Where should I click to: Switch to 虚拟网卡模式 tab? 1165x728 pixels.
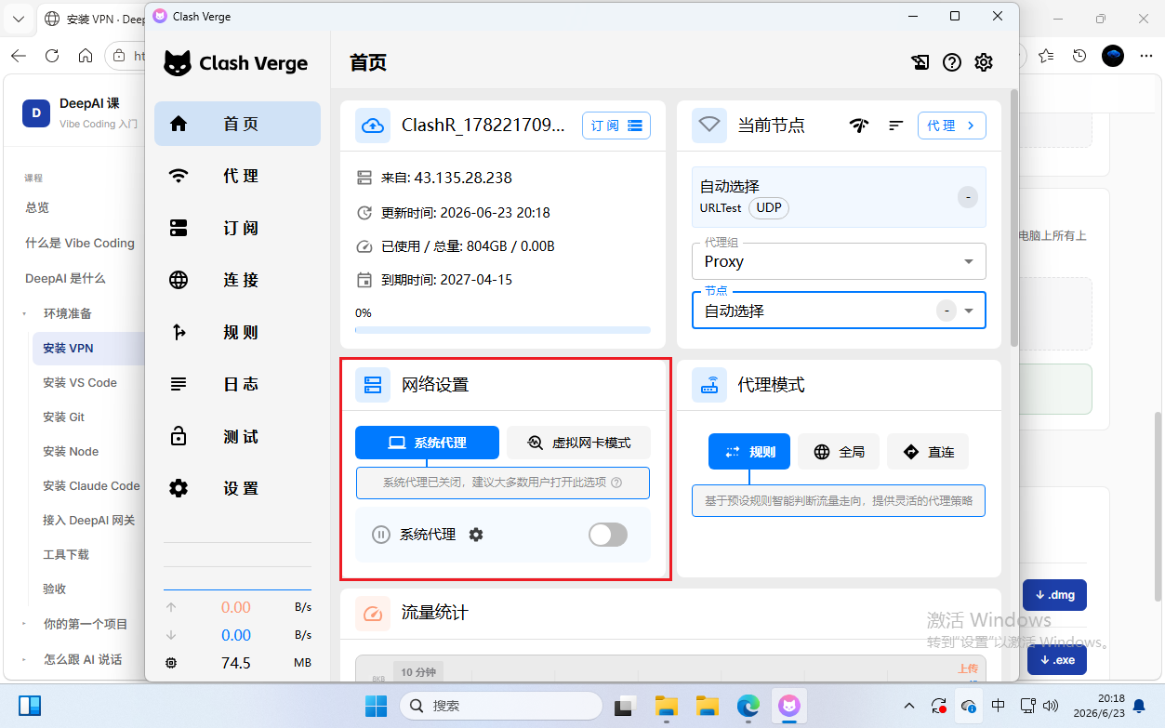578,443
